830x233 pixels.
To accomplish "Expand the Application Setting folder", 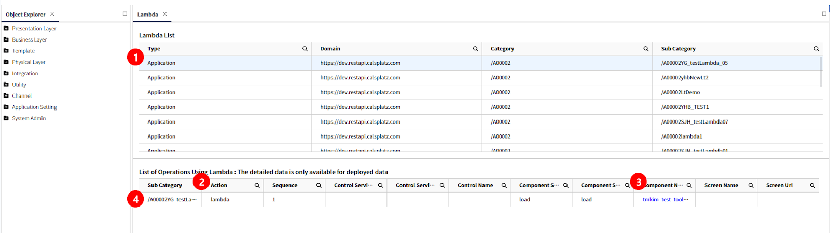I will tap(6, 107).
